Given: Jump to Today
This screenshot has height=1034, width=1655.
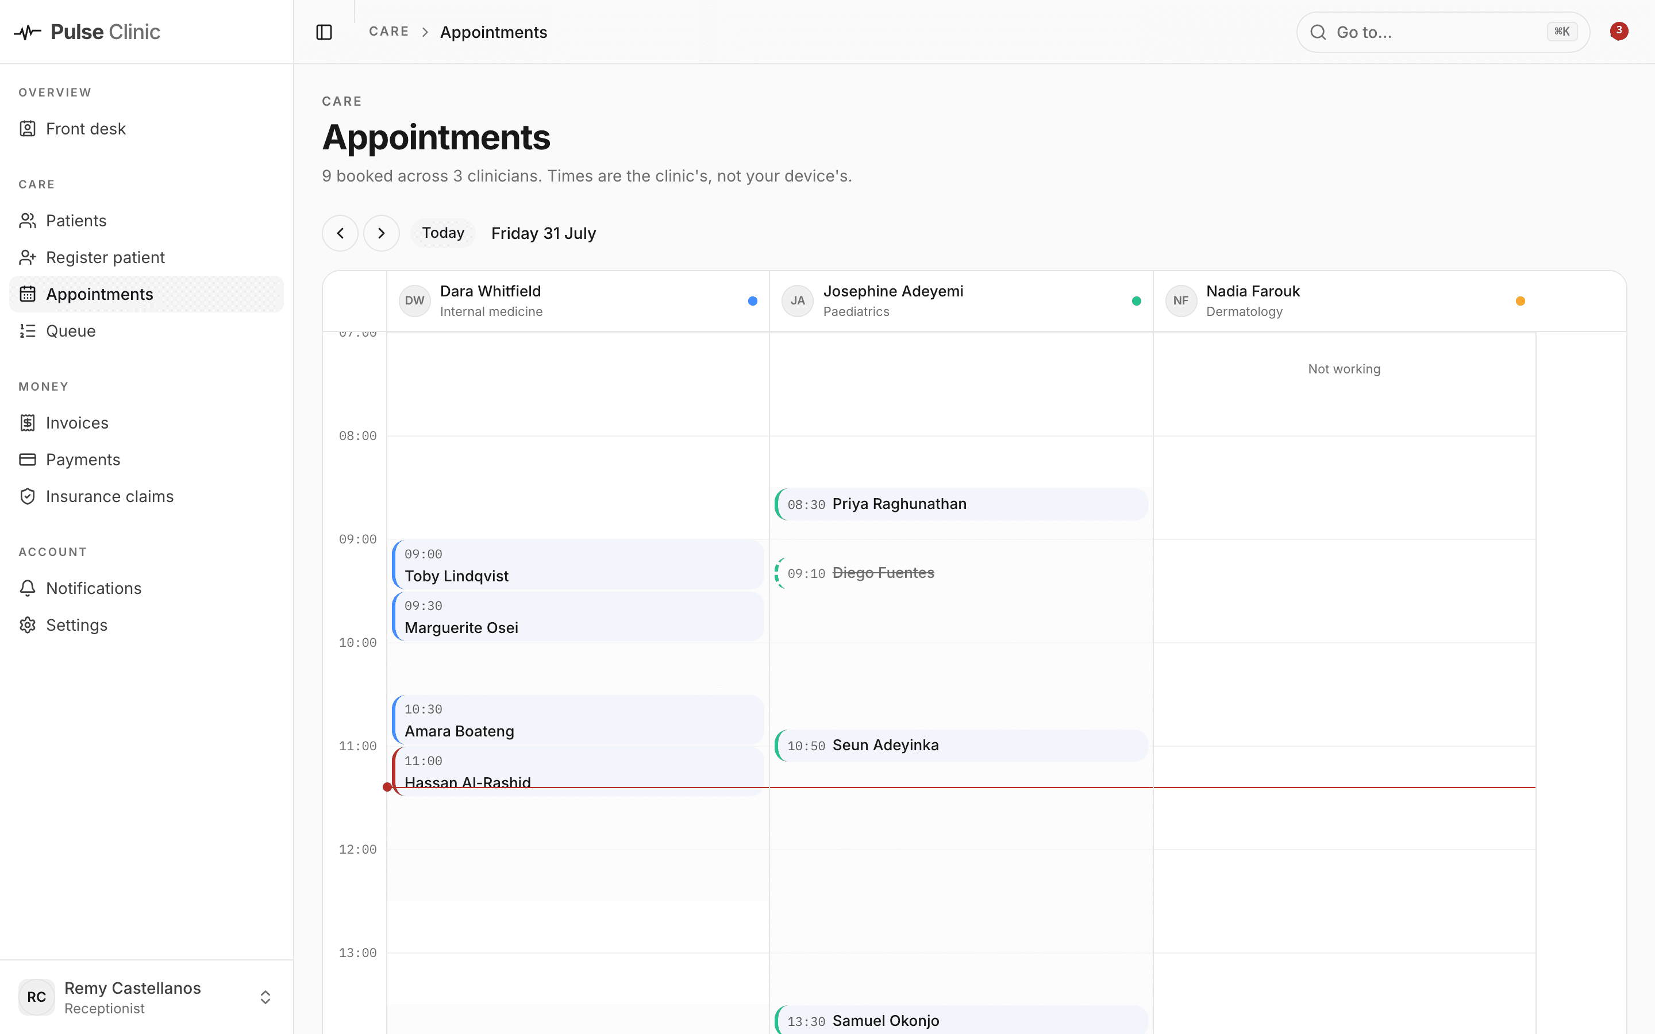Looking at the screenshot, I should [443, 233].
